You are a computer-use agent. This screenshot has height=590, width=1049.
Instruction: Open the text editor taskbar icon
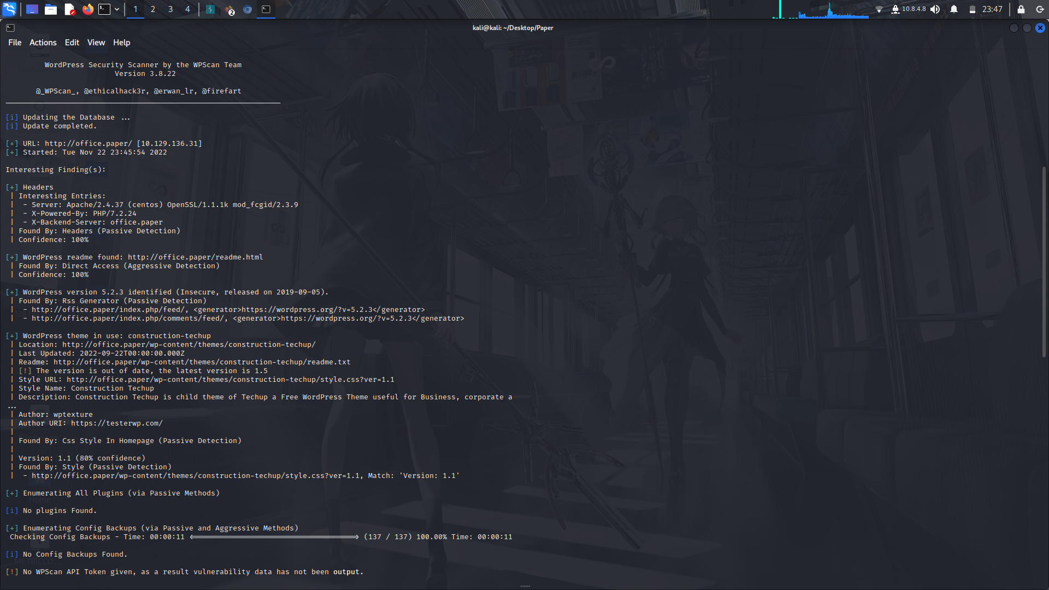(x=69, y=9)
